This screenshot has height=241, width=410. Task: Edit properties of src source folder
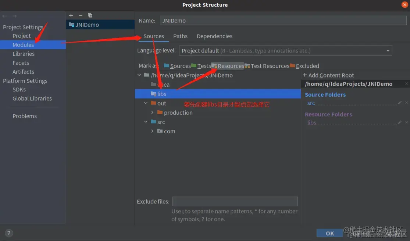point(400,102)
